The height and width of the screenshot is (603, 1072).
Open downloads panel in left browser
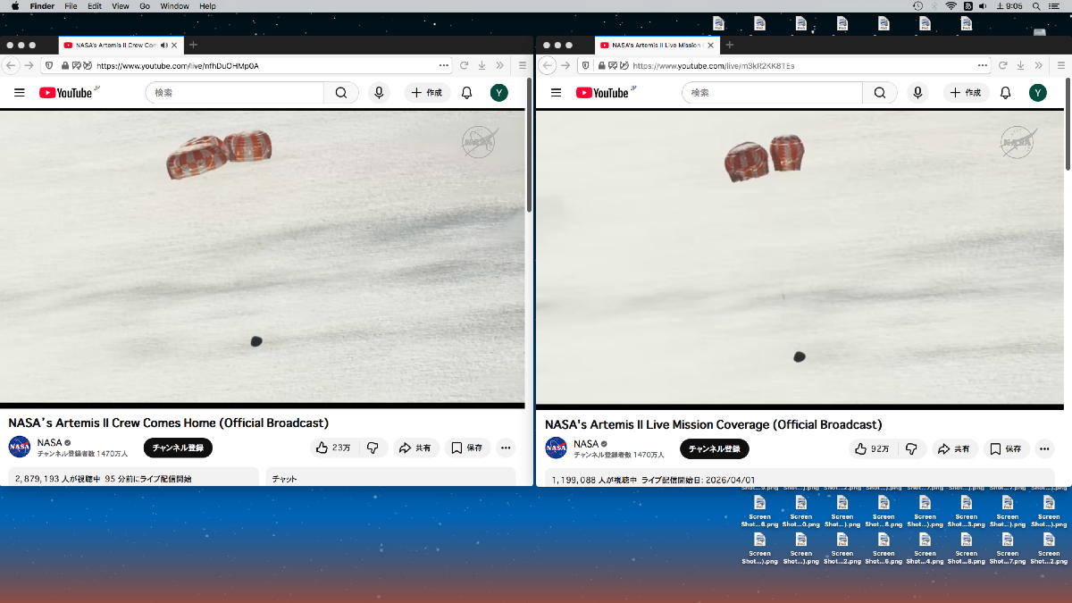(482, 65)
